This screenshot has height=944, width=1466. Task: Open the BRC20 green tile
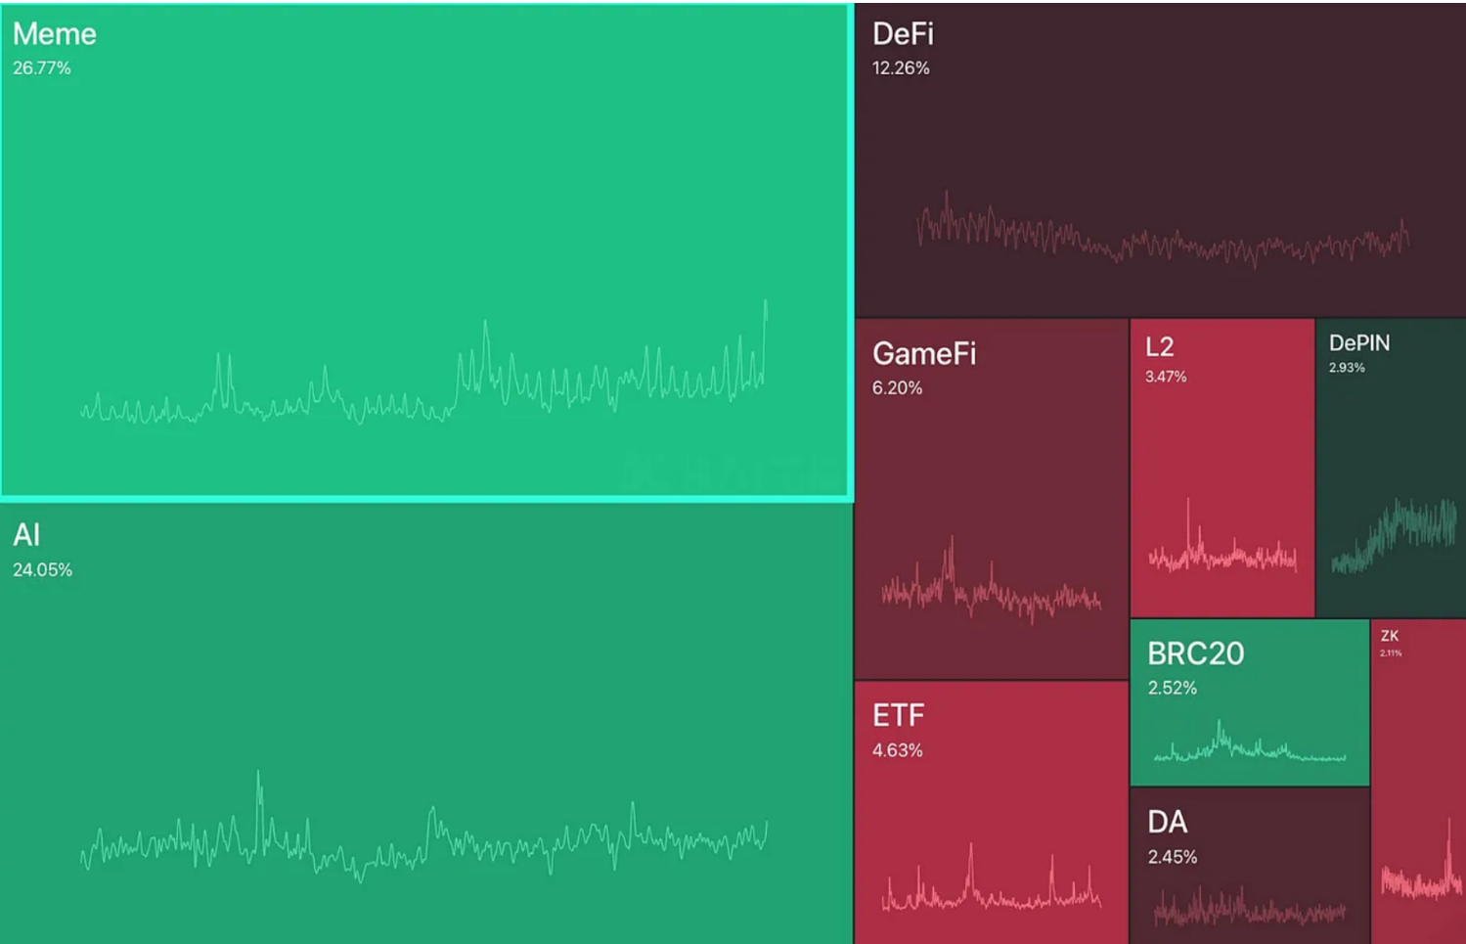tap(1250, 702)
